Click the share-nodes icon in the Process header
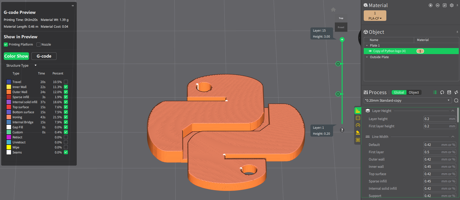The image size is (460, 200). click(x=456, y=92)
